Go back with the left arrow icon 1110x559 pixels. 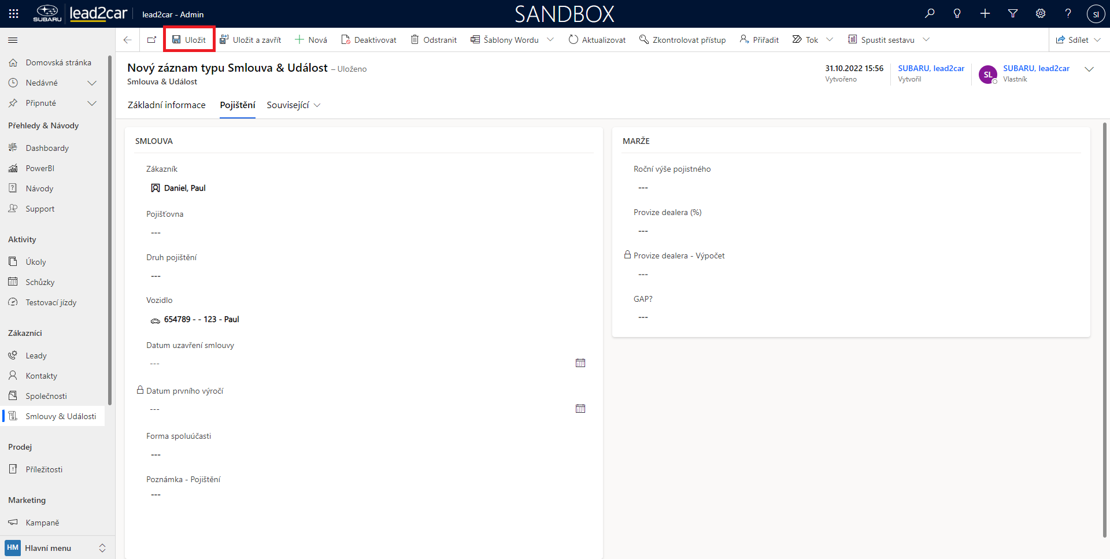coord(128,40)
